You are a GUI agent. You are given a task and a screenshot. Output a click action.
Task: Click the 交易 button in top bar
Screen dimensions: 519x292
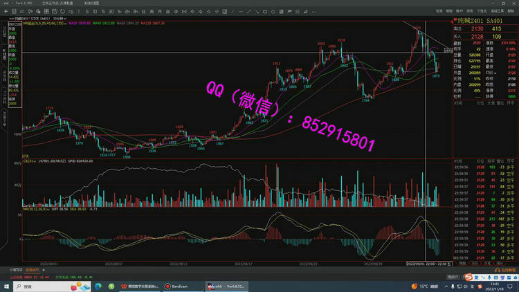click(x=438, y=12)
